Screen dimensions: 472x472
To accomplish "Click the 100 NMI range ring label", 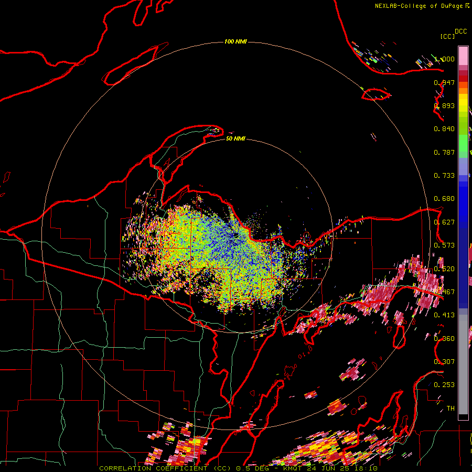I will (x=235, y=41).
